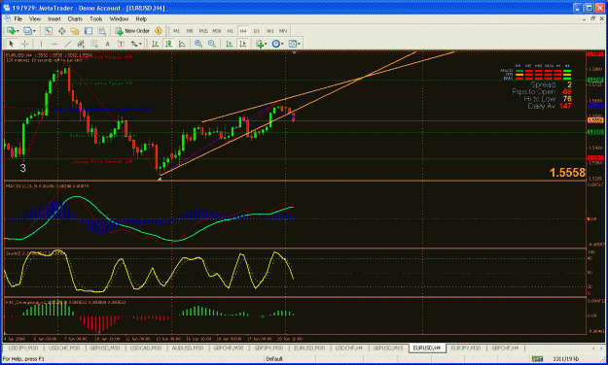Screen dimensions: 608x365
Task: Select the equidistant channel tool
Action: click(x=81, y=44)
